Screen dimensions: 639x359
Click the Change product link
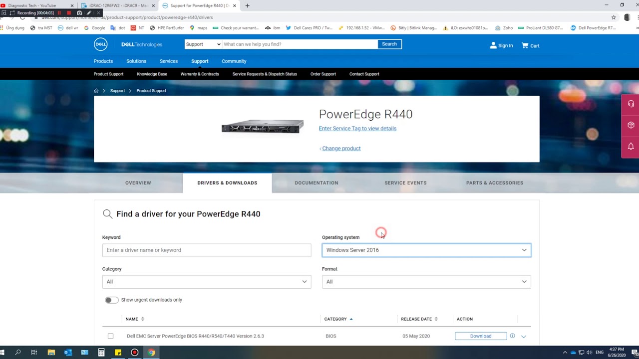pos(341,149)
